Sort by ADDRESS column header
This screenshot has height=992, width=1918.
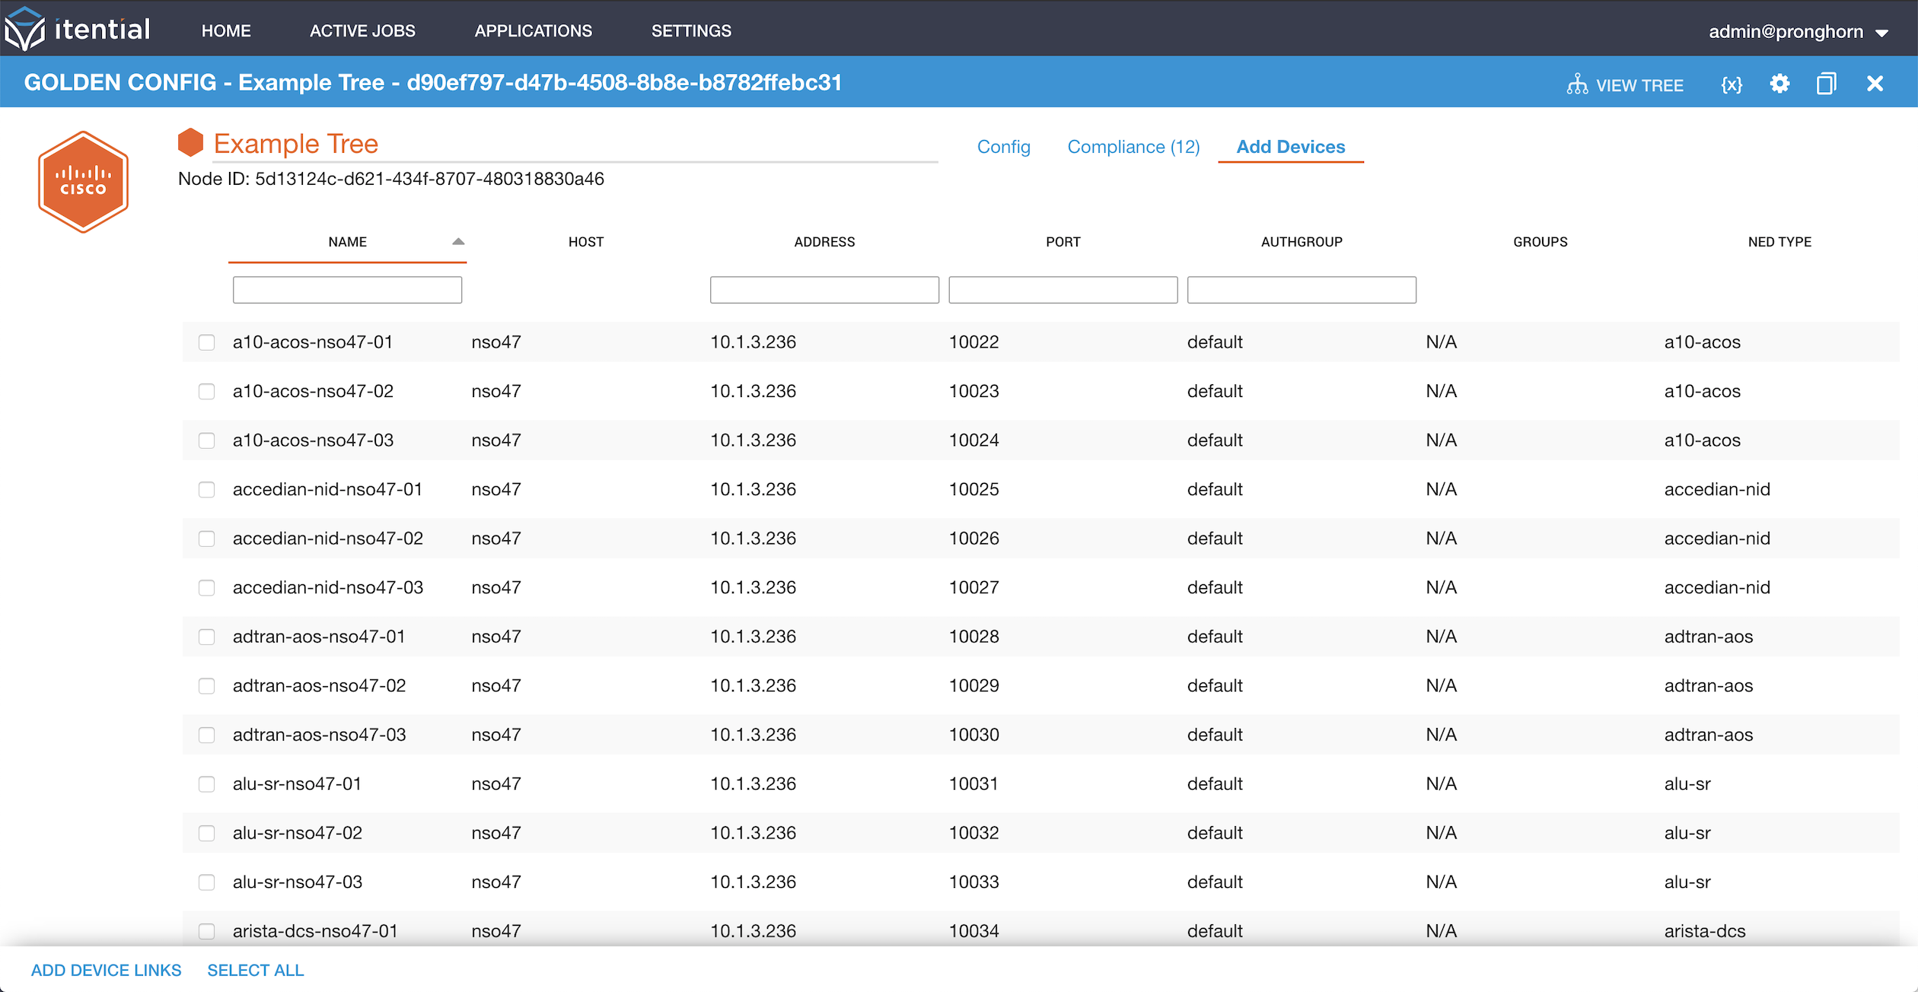click(x=824, y=242)
